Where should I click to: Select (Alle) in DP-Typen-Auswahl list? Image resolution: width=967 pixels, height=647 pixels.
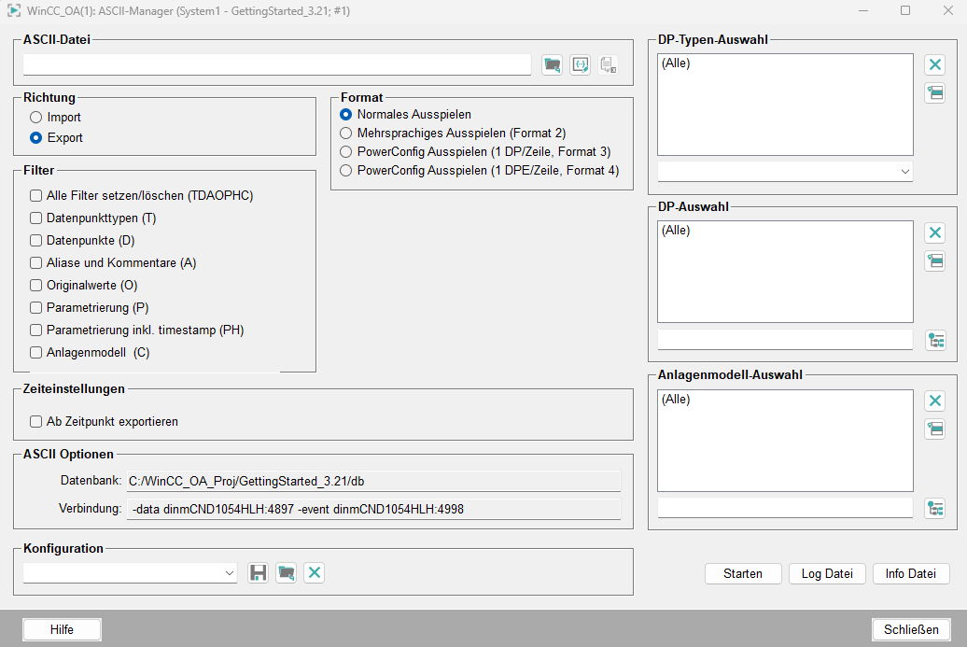(676, 63)
